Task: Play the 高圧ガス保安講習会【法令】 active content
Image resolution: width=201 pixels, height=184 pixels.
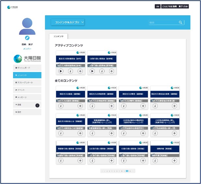Action: [x=61, y=71]
